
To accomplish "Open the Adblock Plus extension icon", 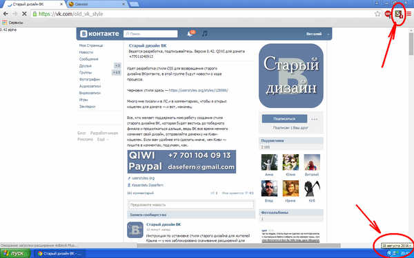I will click(x=388, y=14).
